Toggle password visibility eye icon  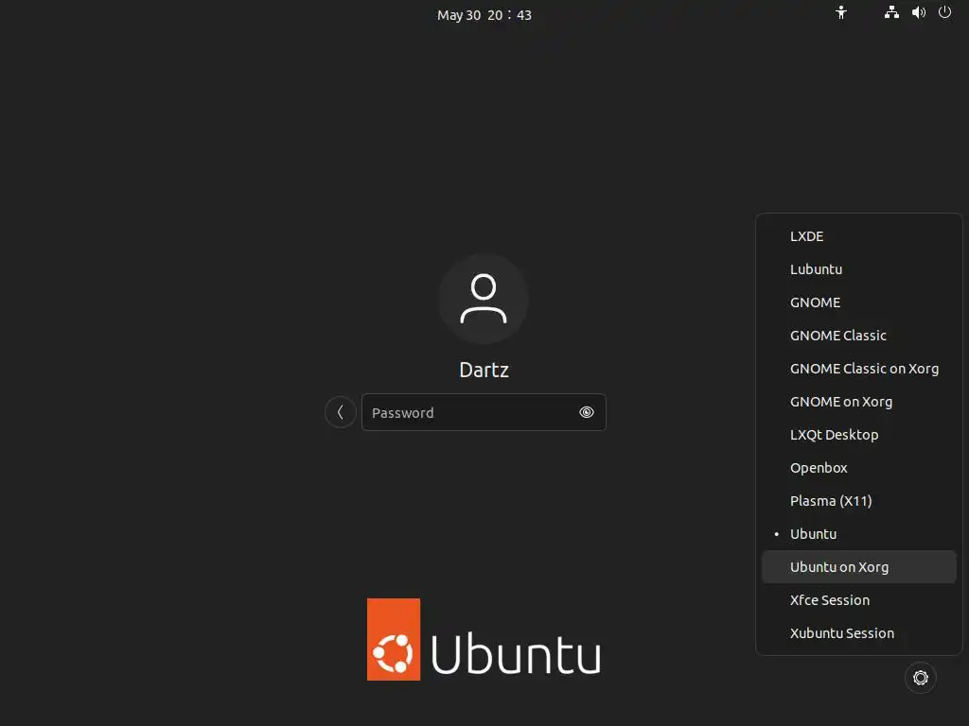(x=587, y=412)
